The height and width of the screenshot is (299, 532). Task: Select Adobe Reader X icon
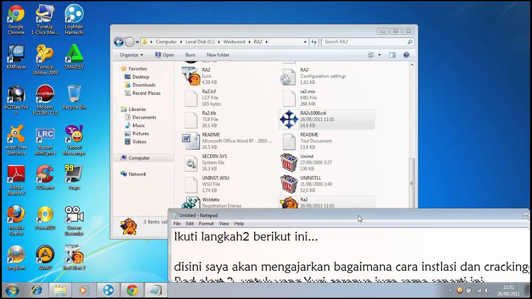tap(16, 181)
